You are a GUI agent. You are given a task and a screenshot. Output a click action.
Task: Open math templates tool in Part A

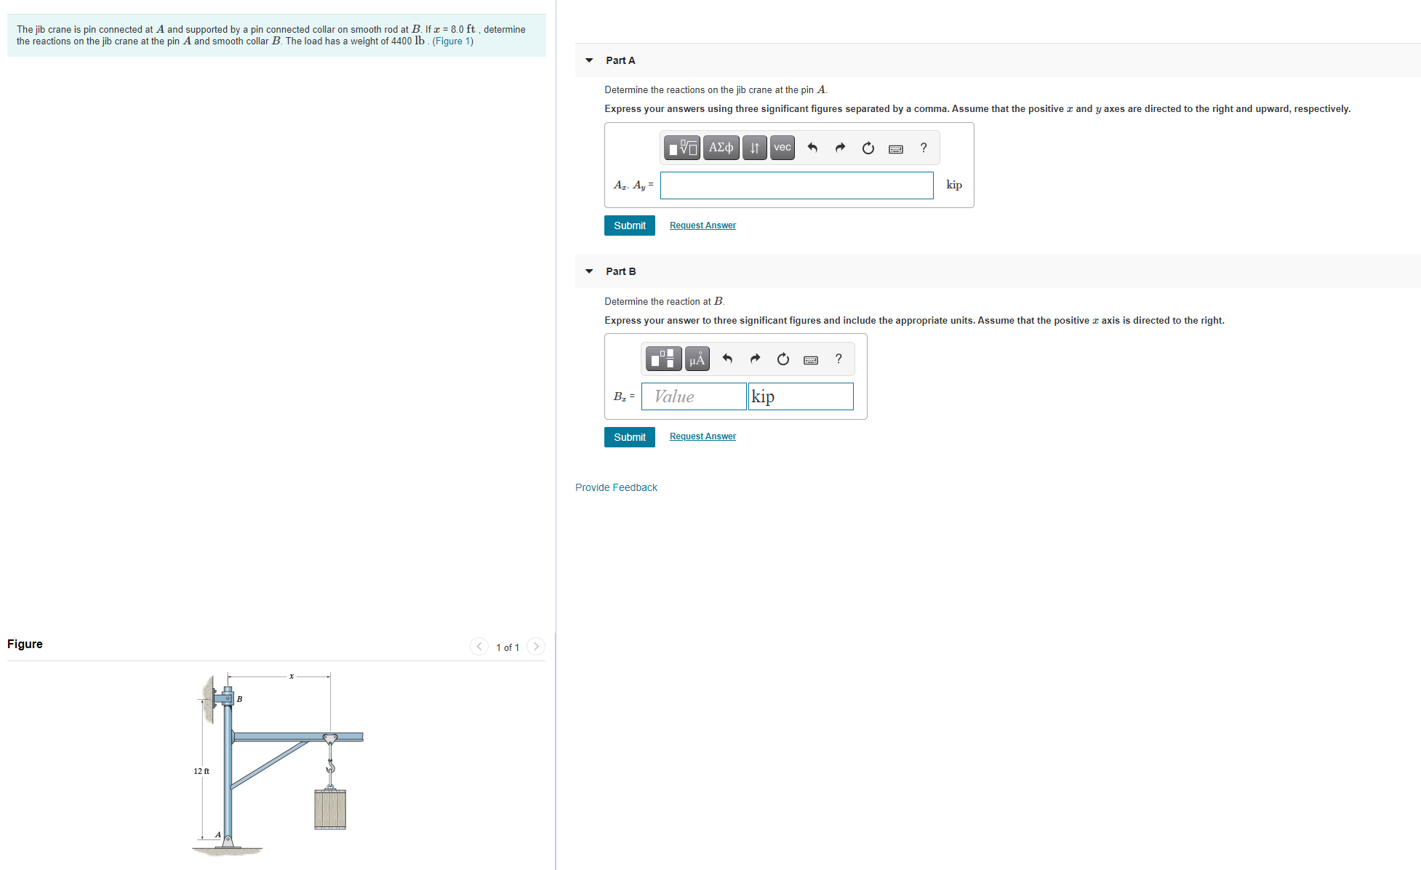(x=682, y=148)
